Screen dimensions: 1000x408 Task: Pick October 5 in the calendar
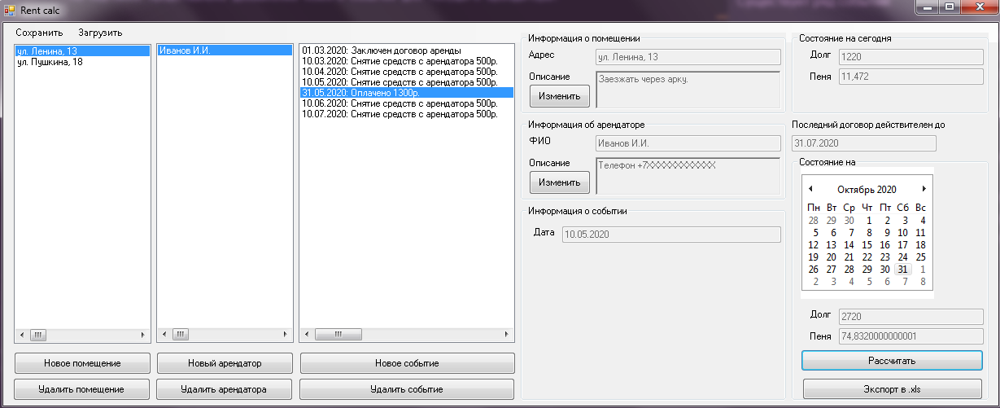814,232
